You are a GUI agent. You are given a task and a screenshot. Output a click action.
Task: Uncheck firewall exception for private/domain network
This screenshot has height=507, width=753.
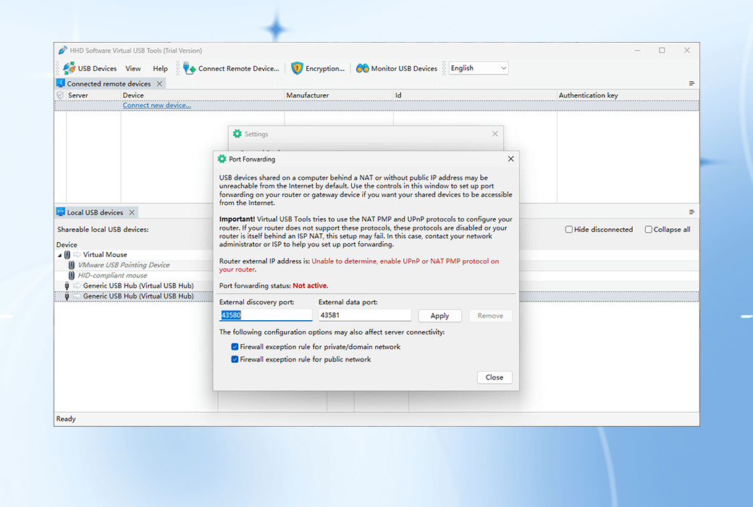click(235, 346)
